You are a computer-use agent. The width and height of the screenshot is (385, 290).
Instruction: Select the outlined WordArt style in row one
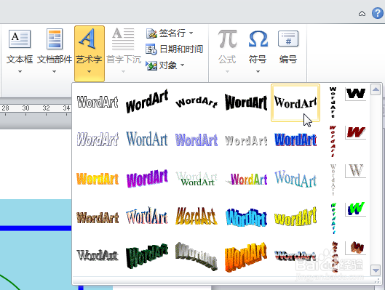pyautogui.click(x=98, y=102)
